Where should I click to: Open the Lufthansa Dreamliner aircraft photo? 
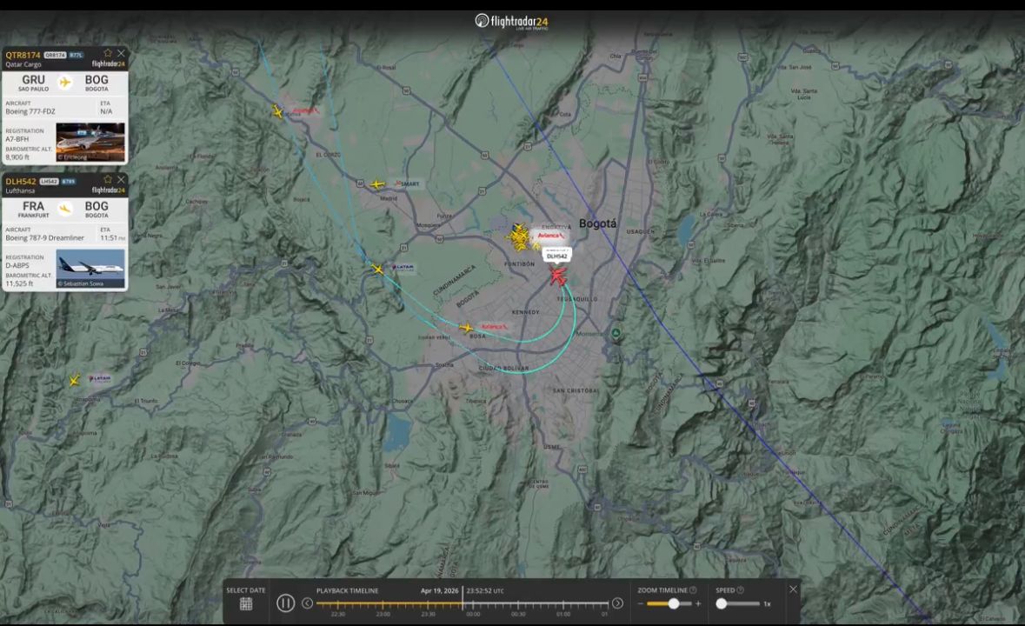tap(90, 268)
